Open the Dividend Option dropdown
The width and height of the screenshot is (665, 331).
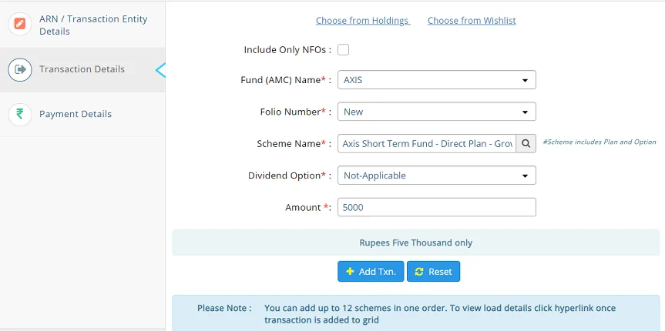436,176
